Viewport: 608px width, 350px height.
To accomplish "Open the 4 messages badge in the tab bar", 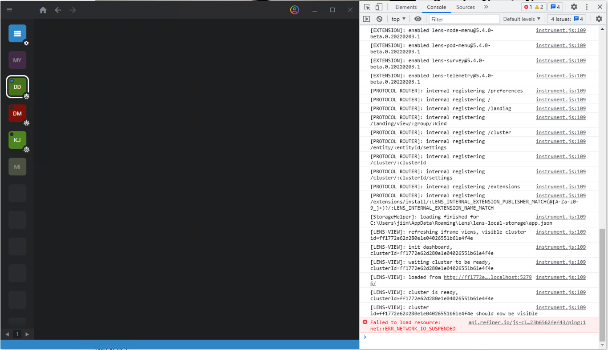I will tap(555, 7).
